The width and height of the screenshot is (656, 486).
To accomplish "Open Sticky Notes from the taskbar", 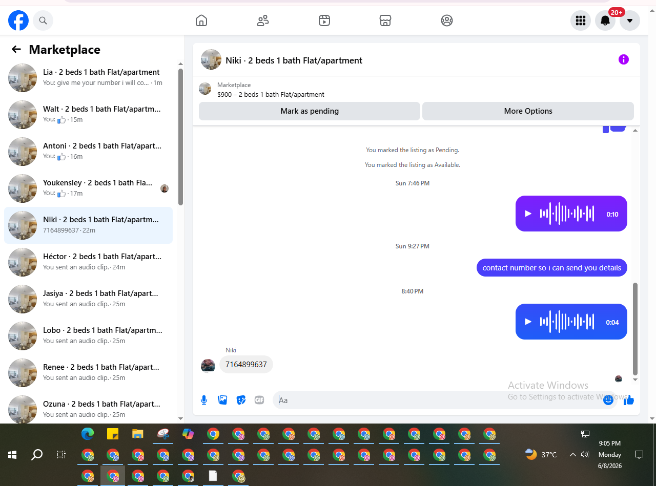I will (113, 434).
